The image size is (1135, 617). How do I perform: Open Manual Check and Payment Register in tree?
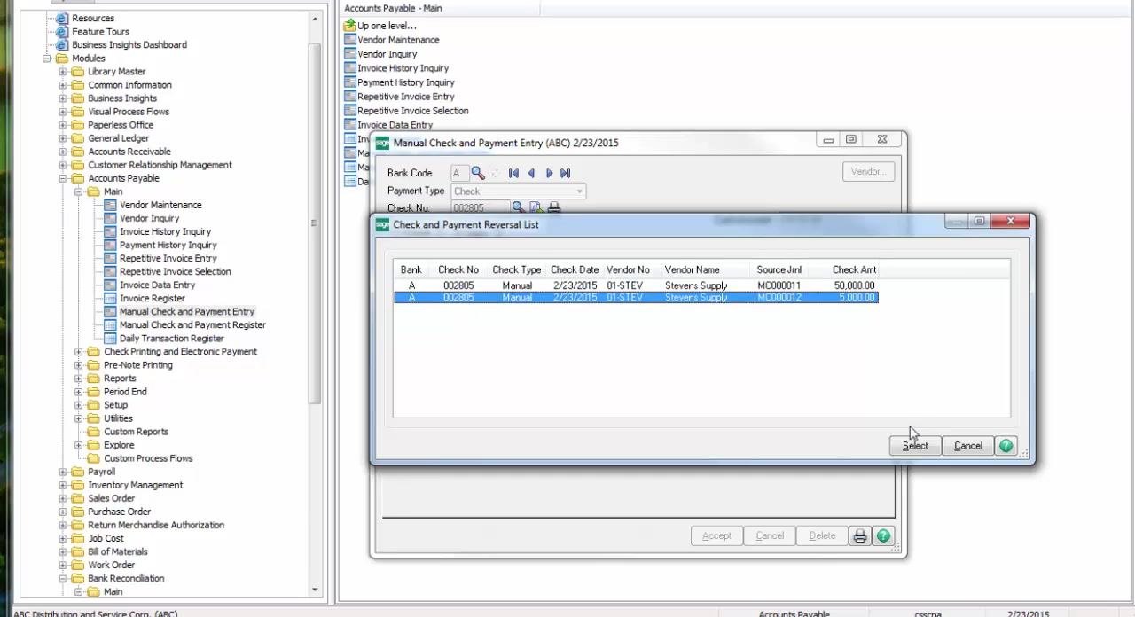click(192, 325)
